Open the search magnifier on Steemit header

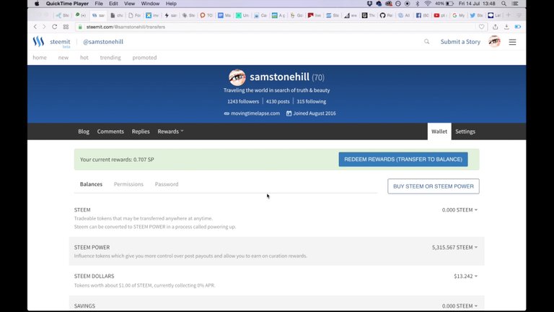pos(427,42)
